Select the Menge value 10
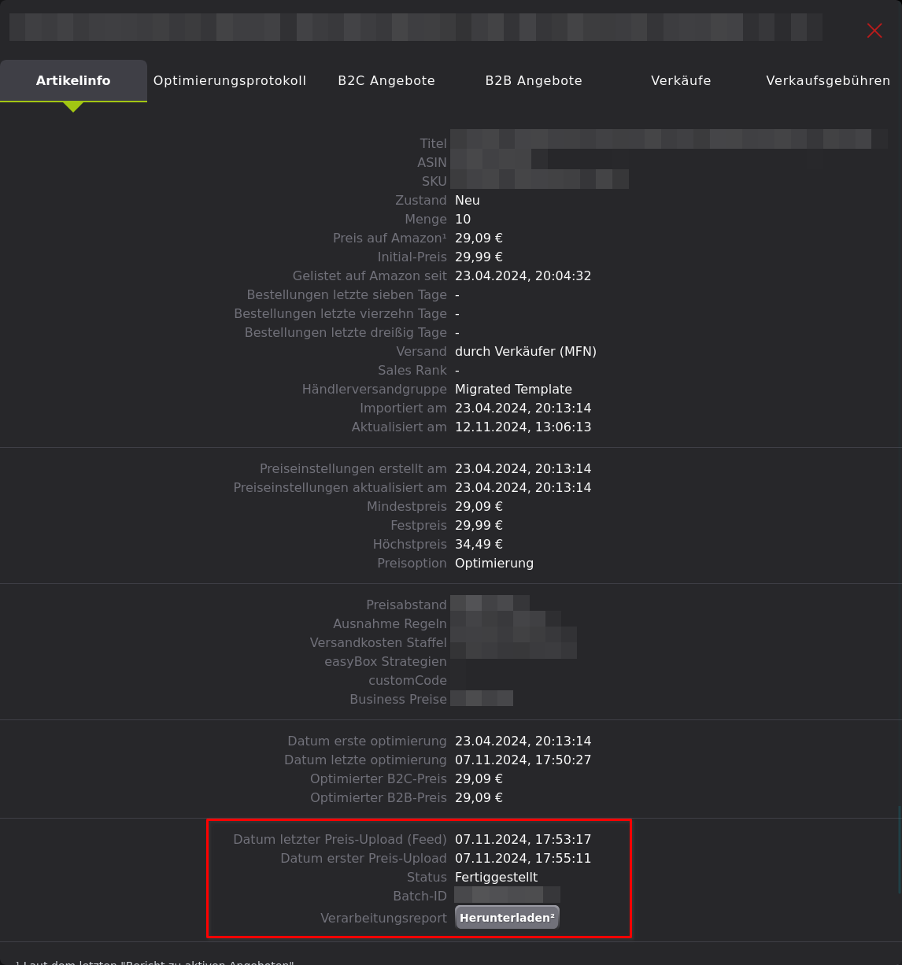The image size is (902, 965). click(x=463, y=219)
